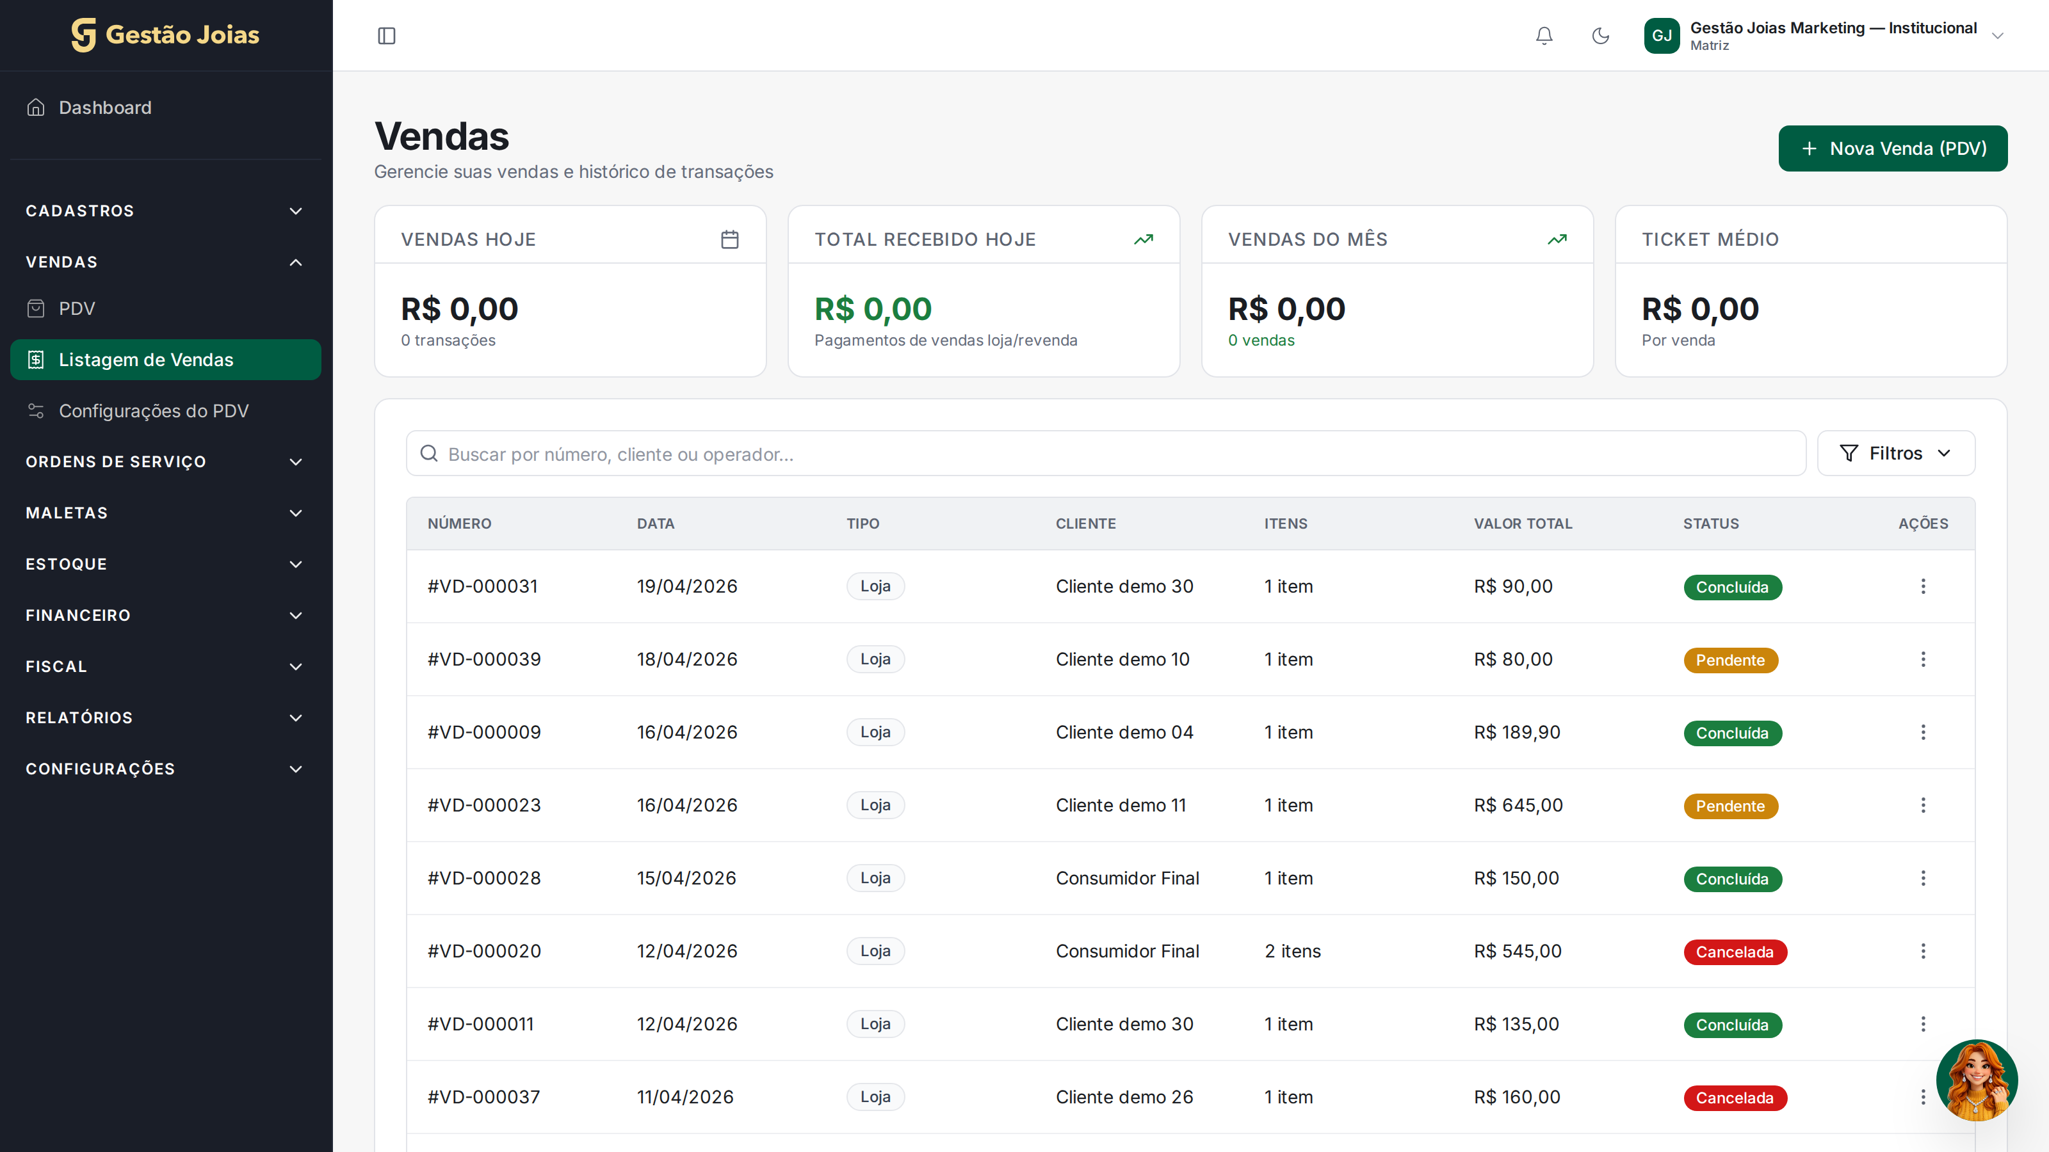
Task: Click value R$ 135,00
Action: [1516, 1024]
